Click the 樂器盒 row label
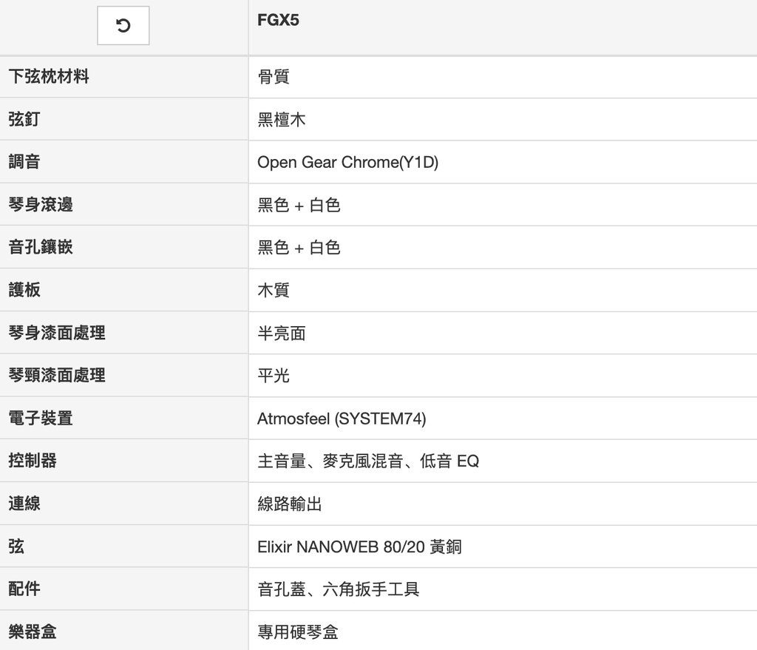The height and width of the screenshot is (650, 757). 33,632
